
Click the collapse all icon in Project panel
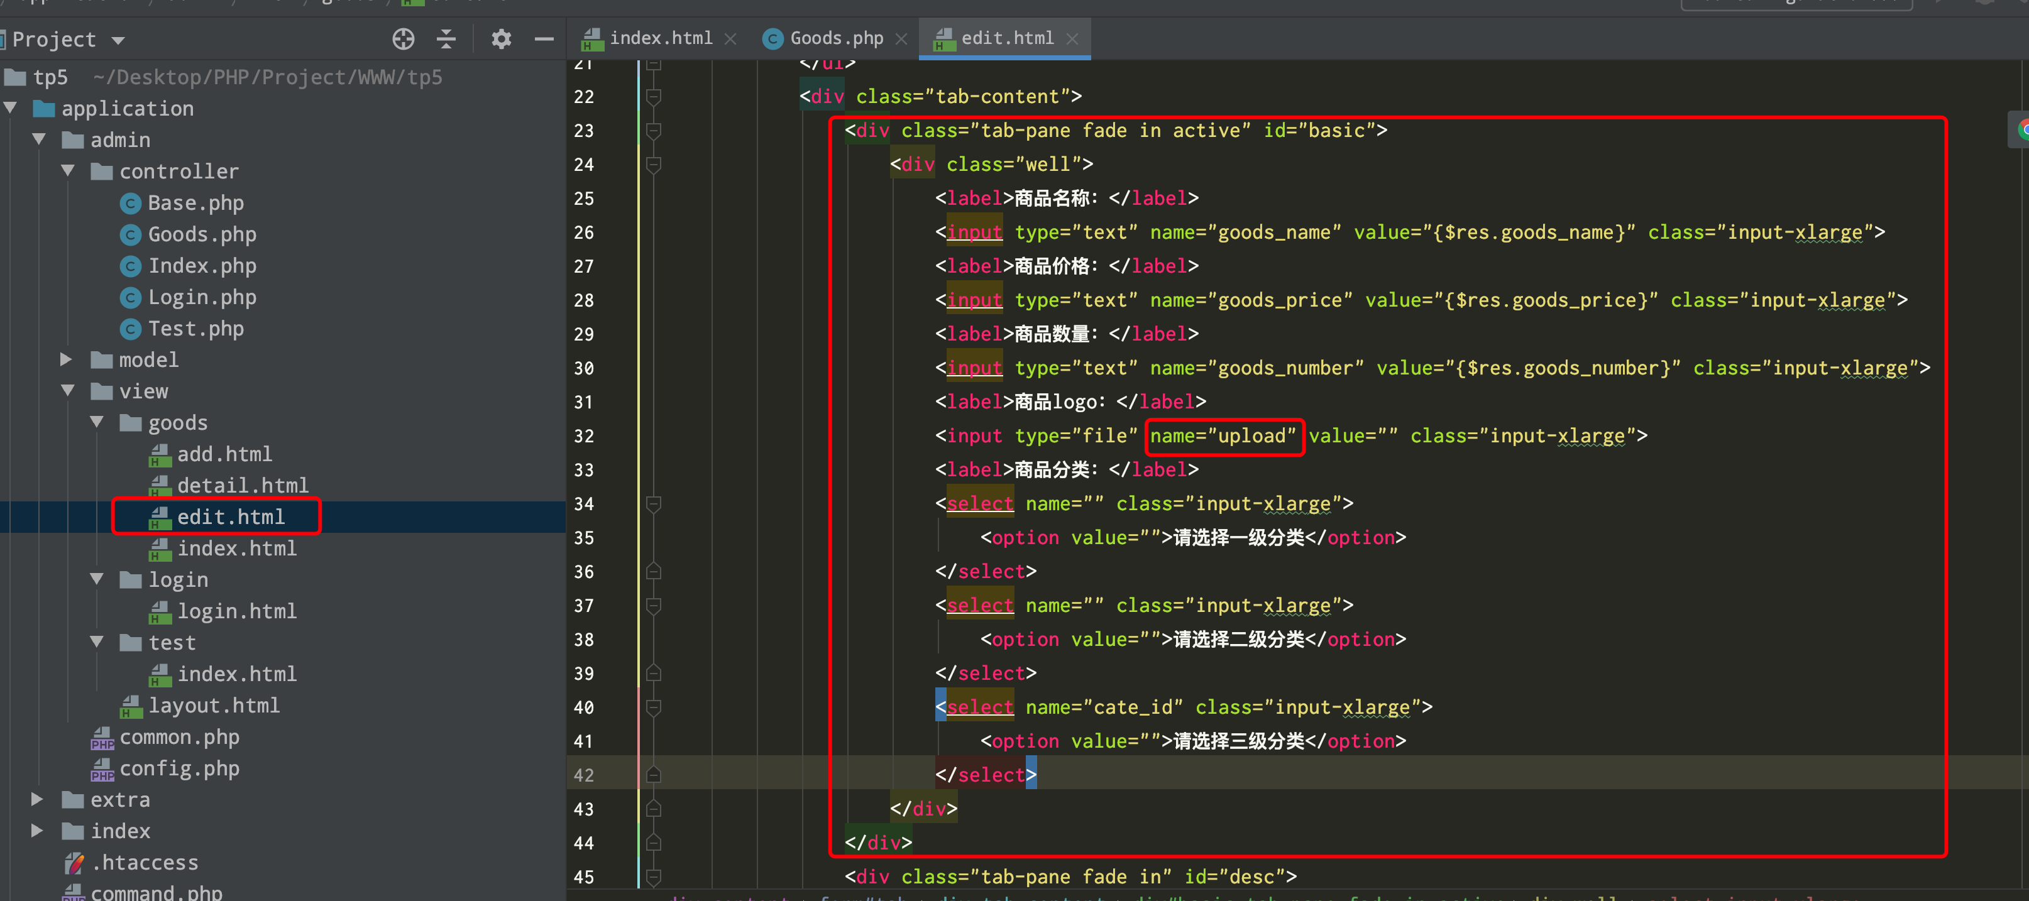[447, 38]
